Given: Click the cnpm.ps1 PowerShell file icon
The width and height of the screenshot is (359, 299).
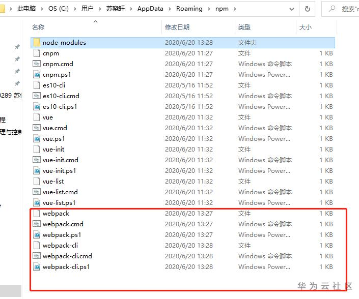Looking at the screenshot, I should click(37, 75).
